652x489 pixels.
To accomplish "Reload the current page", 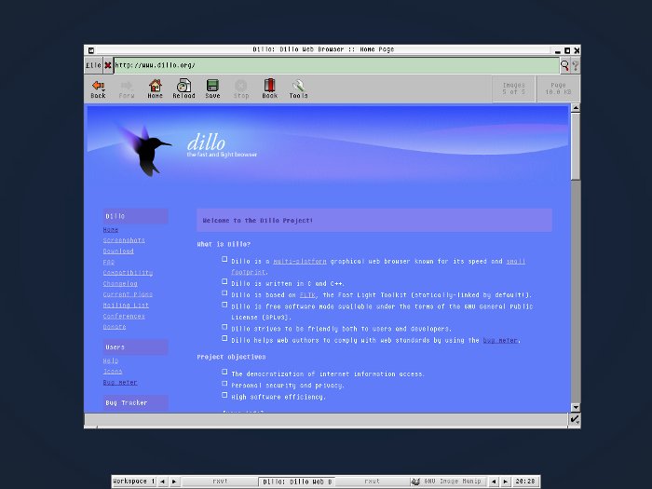I will pos(183,89).
